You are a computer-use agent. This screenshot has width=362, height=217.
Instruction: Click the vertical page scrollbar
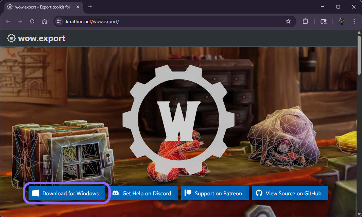(x=359, y=54)
